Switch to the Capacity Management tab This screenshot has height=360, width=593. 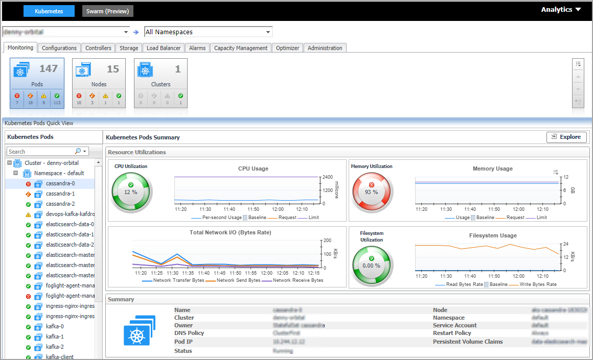240,48
